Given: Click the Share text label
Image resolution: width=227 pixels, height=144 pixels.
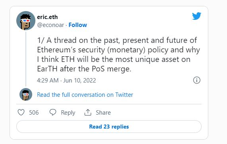Looking at the screenshot, I should [103, 113].
